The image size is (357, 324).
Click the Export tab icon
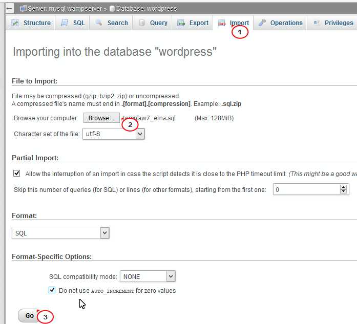point(181,23)
